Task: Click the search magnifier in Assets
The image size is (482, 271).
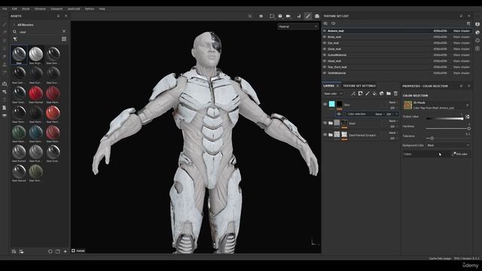Action: pyautogui.click(x=14, y=32)
